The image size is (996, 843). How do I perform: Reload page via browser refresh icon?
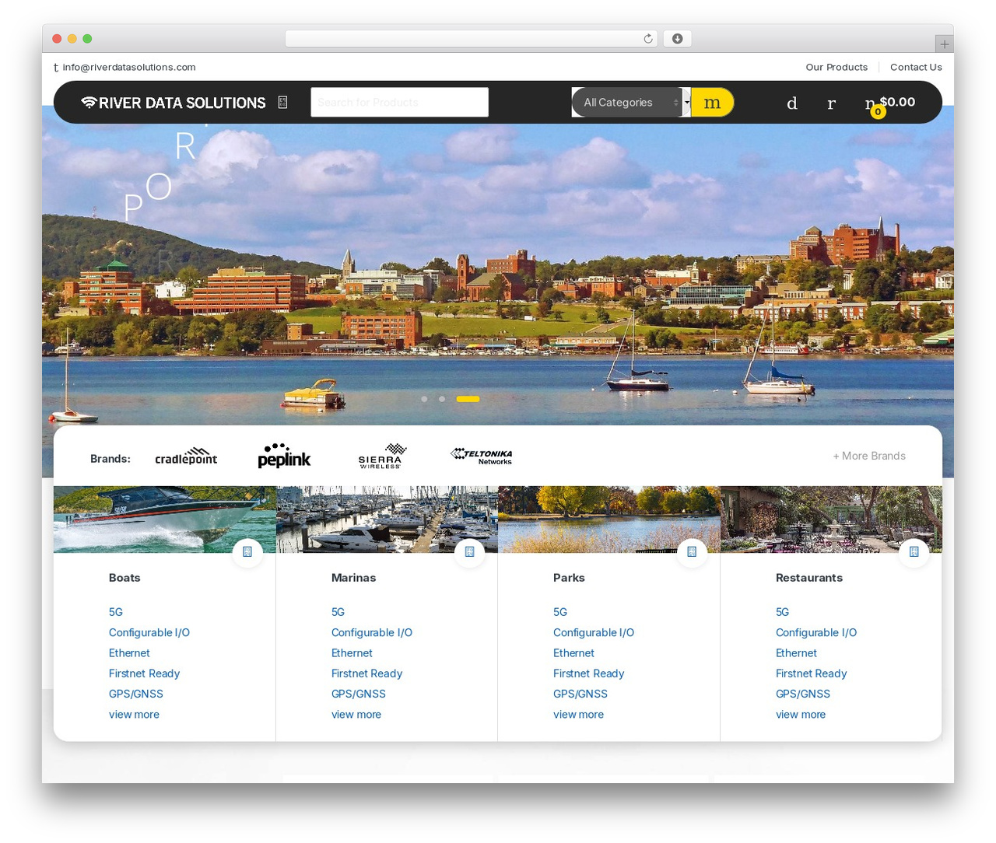pos(647,39)
